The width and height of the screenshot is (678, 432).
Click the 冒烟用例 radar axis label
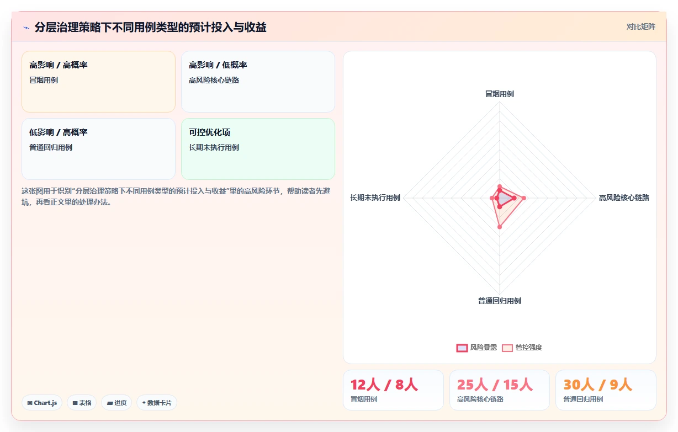pyautogui.click(x=500, y=94)
